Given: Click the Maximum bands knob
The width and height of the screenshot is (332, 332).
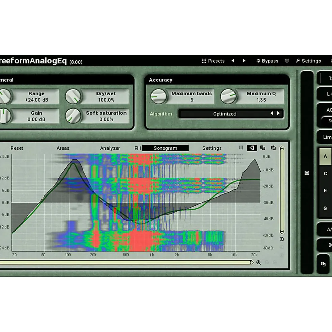Looking at the screenshot, I should click(x=158, y=96).
